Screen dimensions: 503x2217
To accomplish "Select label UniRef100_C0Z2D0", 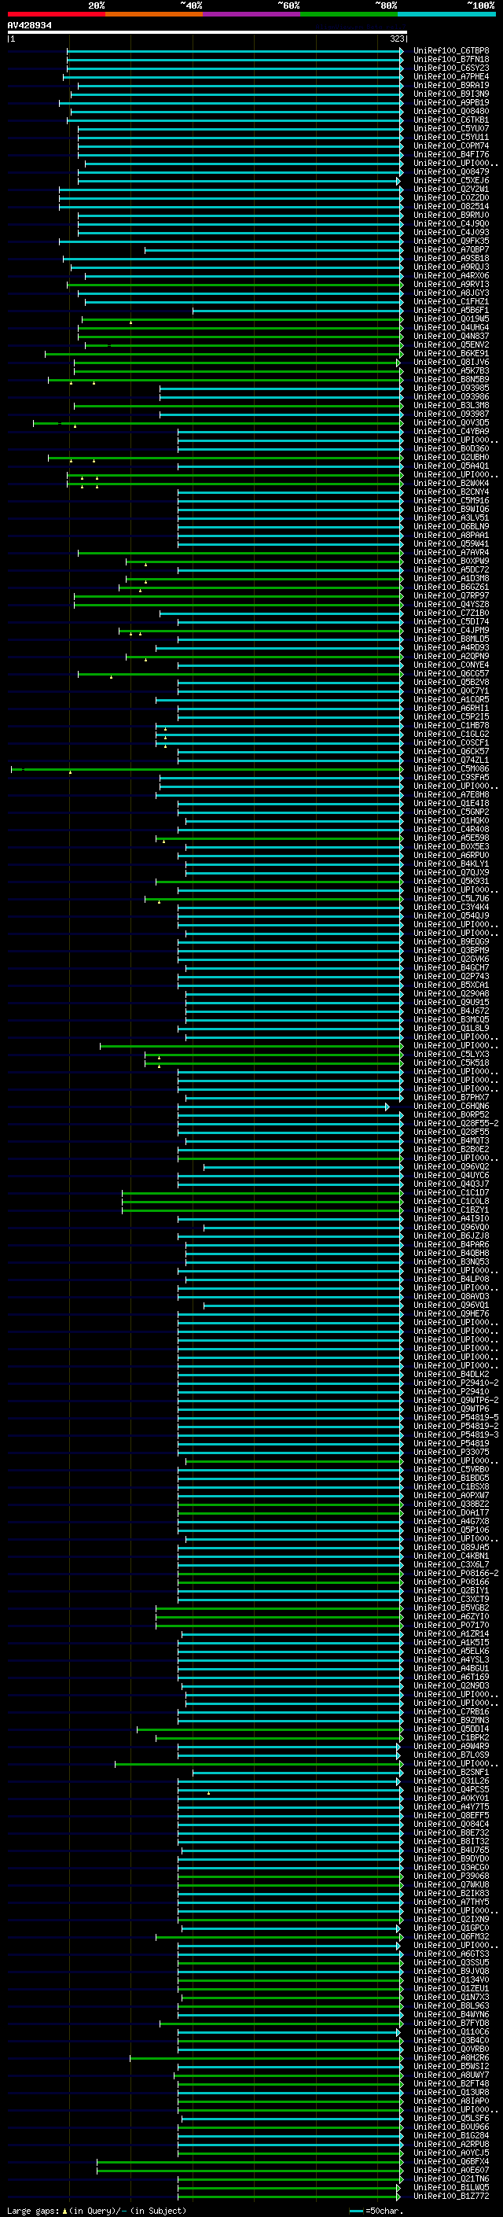I will [x=451, y=198].
